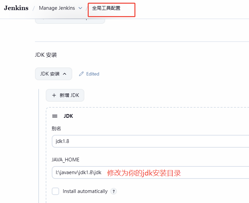Viewport: 249px width, 203px height.
Task: Open help for Install automatically
Action: [114, 191]
